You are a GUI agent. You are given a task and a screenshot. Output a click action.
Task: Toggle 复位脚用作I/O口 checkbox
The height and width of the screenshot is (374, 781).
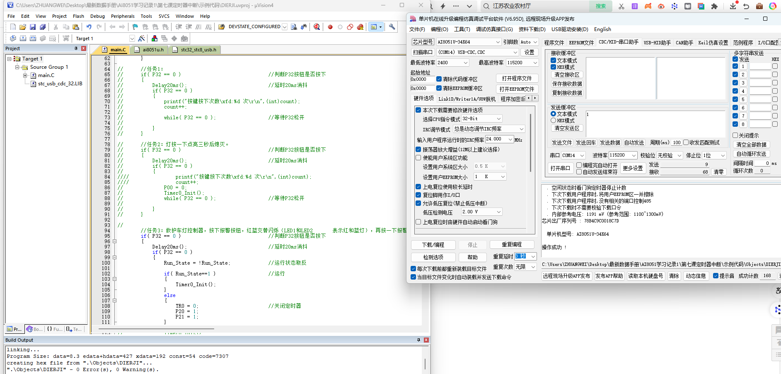pyautogui.click(x=418, y=195)
